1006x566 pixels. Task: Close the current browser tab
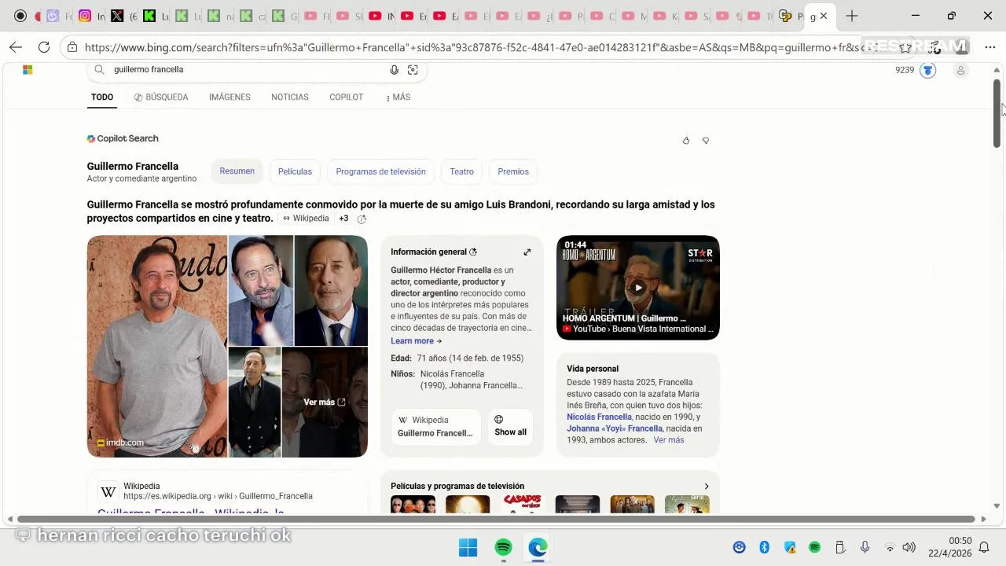click(824, 16)
